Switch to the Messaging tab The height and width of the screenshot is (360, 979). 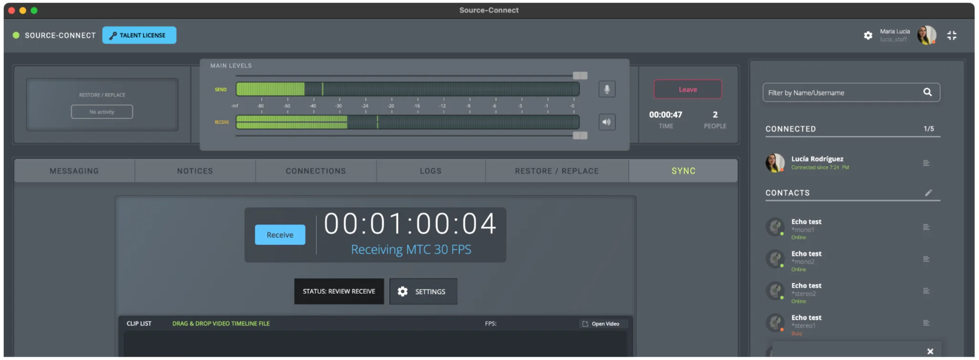(74, 171)
